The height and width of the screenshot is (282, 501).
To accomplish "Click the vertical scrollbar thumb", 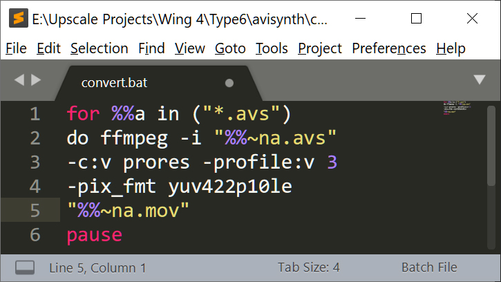I will coord(491,146).
